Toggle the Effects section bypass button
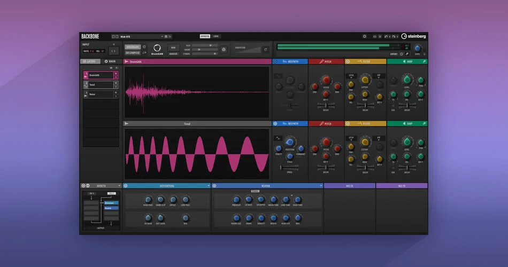The height and width of the screenshot is (267, 508). [x=83, y=186]
